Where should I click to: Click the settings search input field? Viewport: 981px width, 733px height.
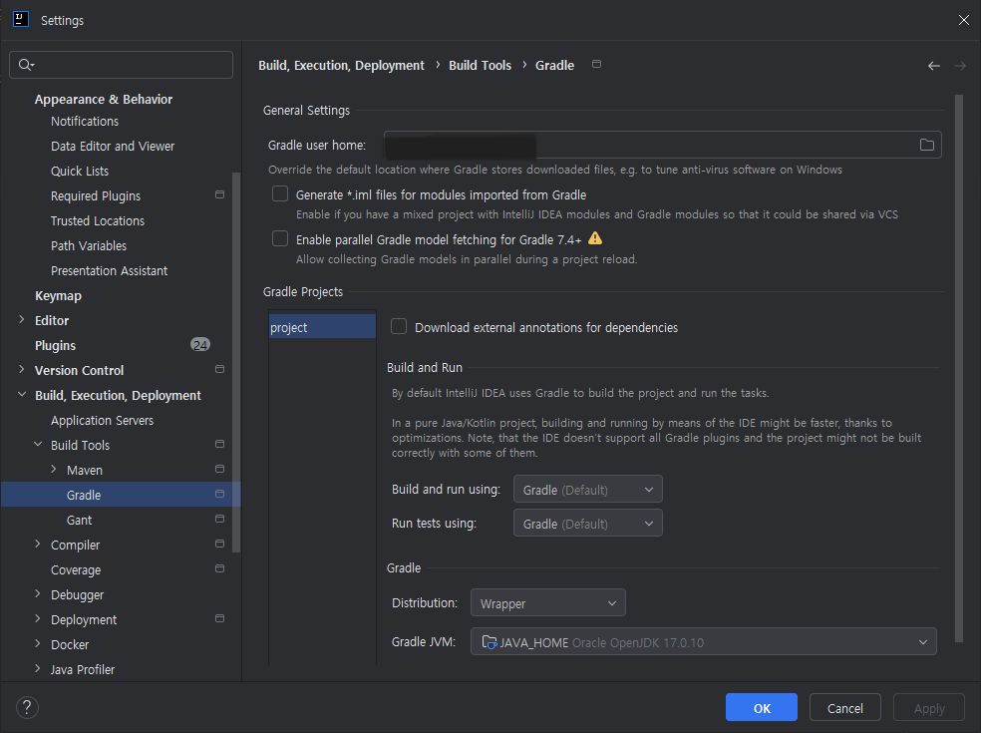coord(122,65)
